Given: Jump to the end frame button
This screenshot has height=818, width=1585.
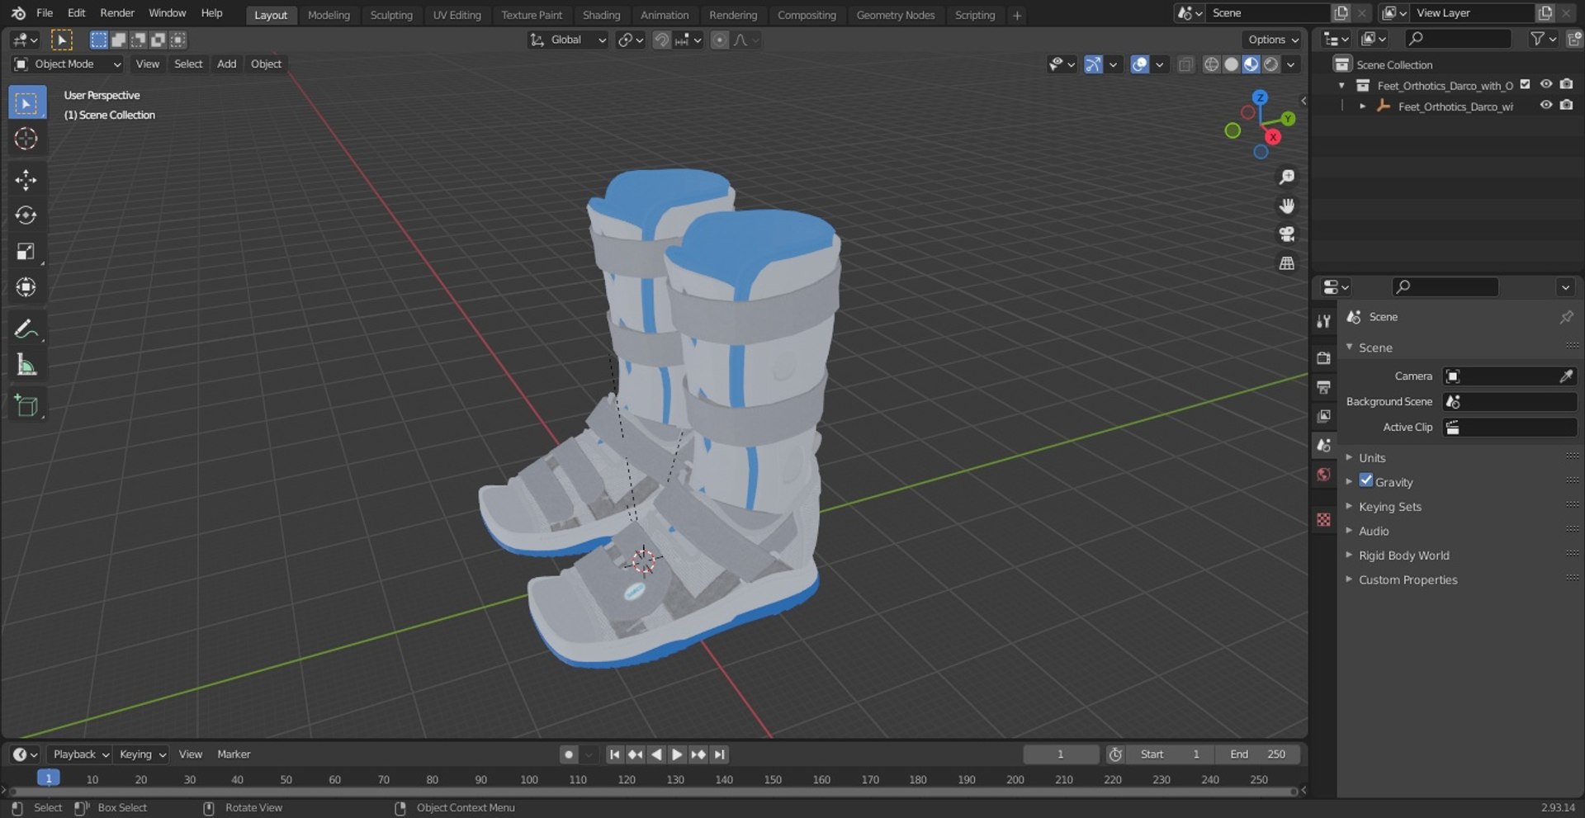Looking at the screenshot, I should pyautogui.click(x=720, y=754).
